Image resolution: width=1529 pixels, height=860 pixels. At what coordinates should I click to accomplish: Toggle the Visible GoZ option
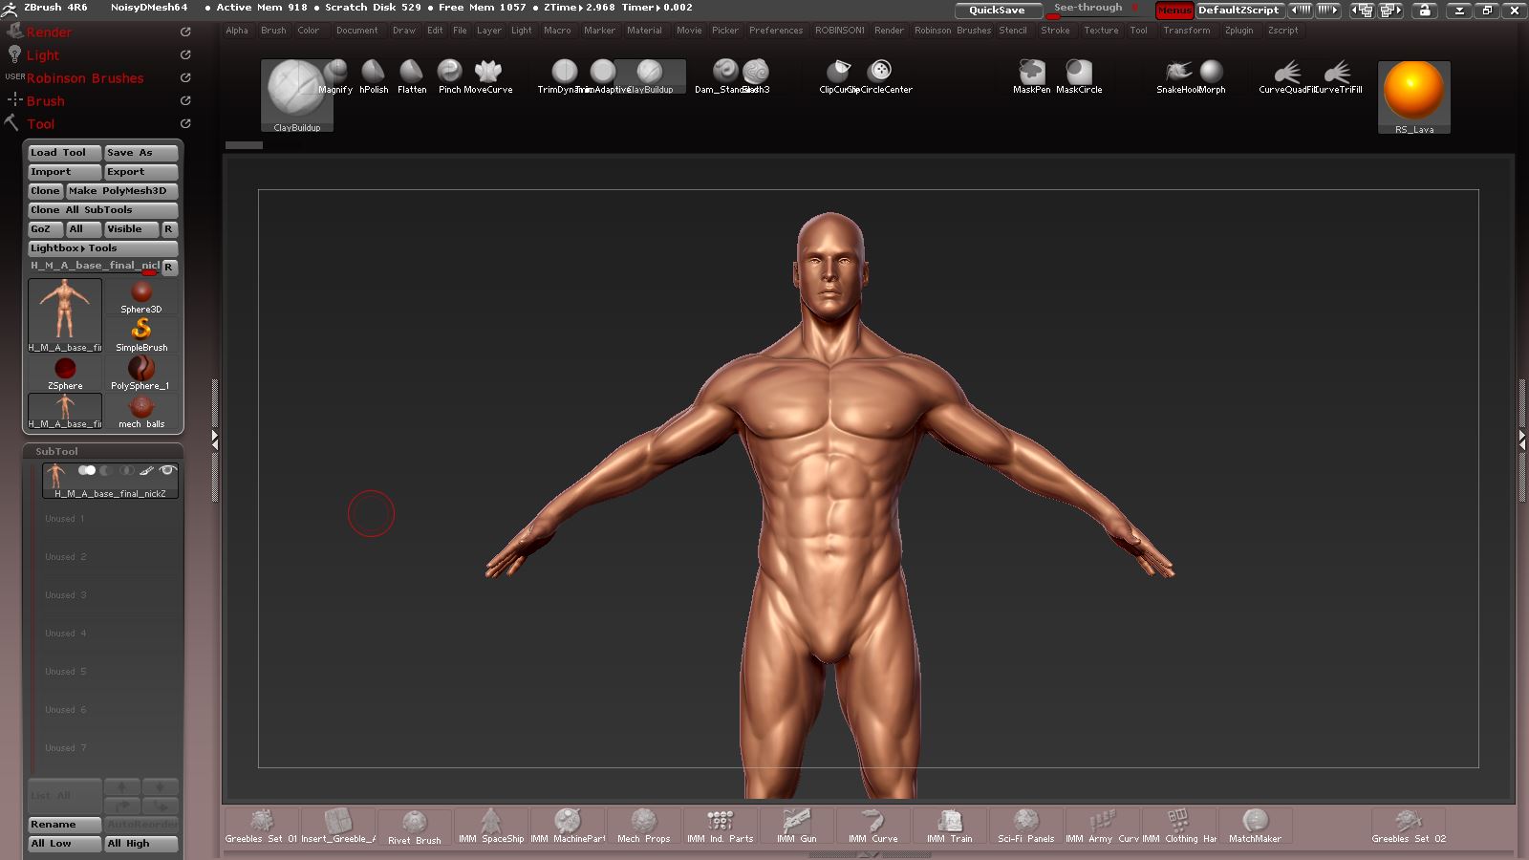[x=130, y=229]
